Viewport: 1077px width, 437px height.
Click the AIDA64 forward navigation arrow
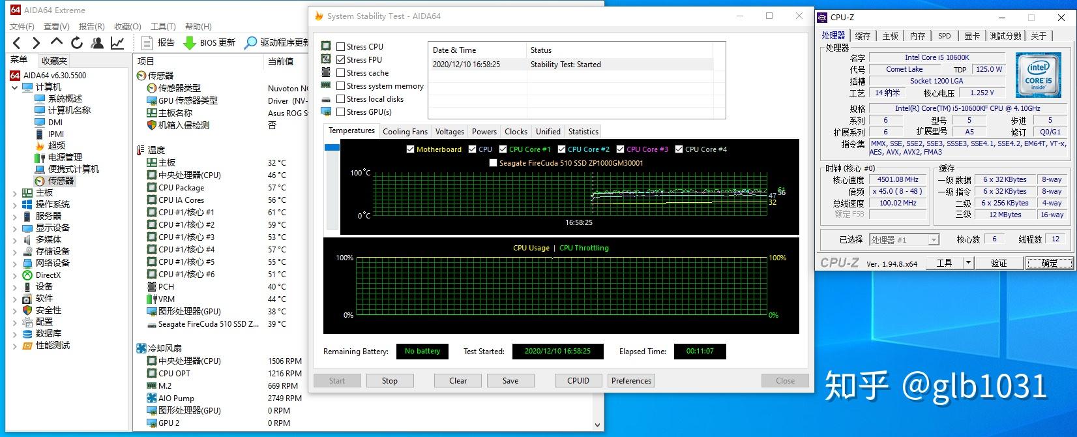click(37, 43)
